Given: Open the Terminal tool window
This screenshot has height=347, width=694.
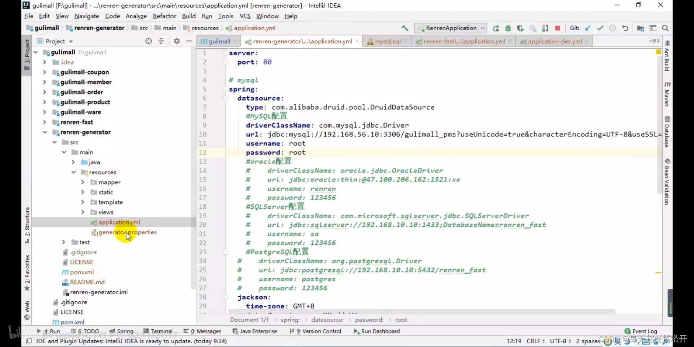Looking at the screenshot, I should click(x=158, y=331).
